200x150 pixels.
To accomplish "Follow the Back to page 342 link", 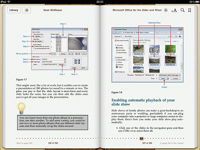I will [x=24, y=143].
